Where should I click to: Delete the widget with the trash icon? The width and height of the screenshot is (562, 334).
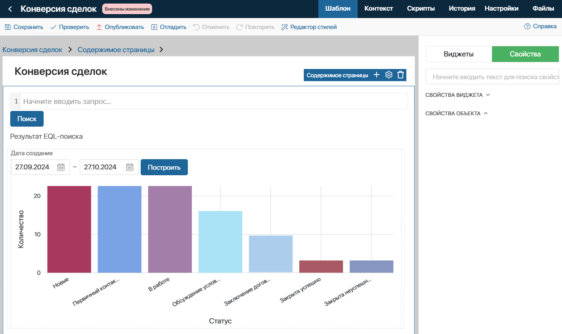point(400,75)
